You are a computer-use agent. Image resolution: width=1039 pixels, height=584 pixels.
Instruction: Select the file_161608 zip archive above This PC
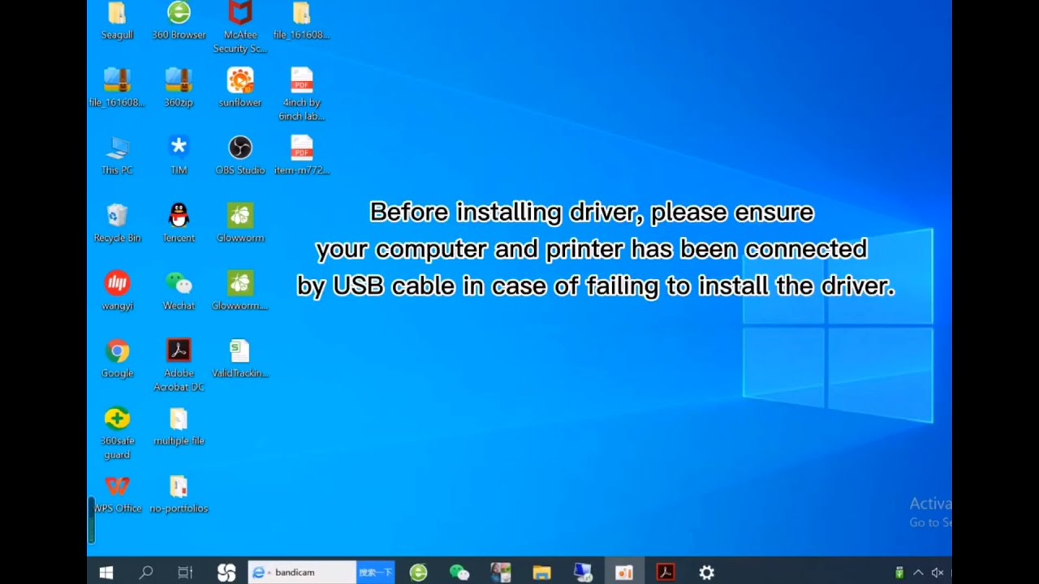pyautogui.click(x=117, y=88)
